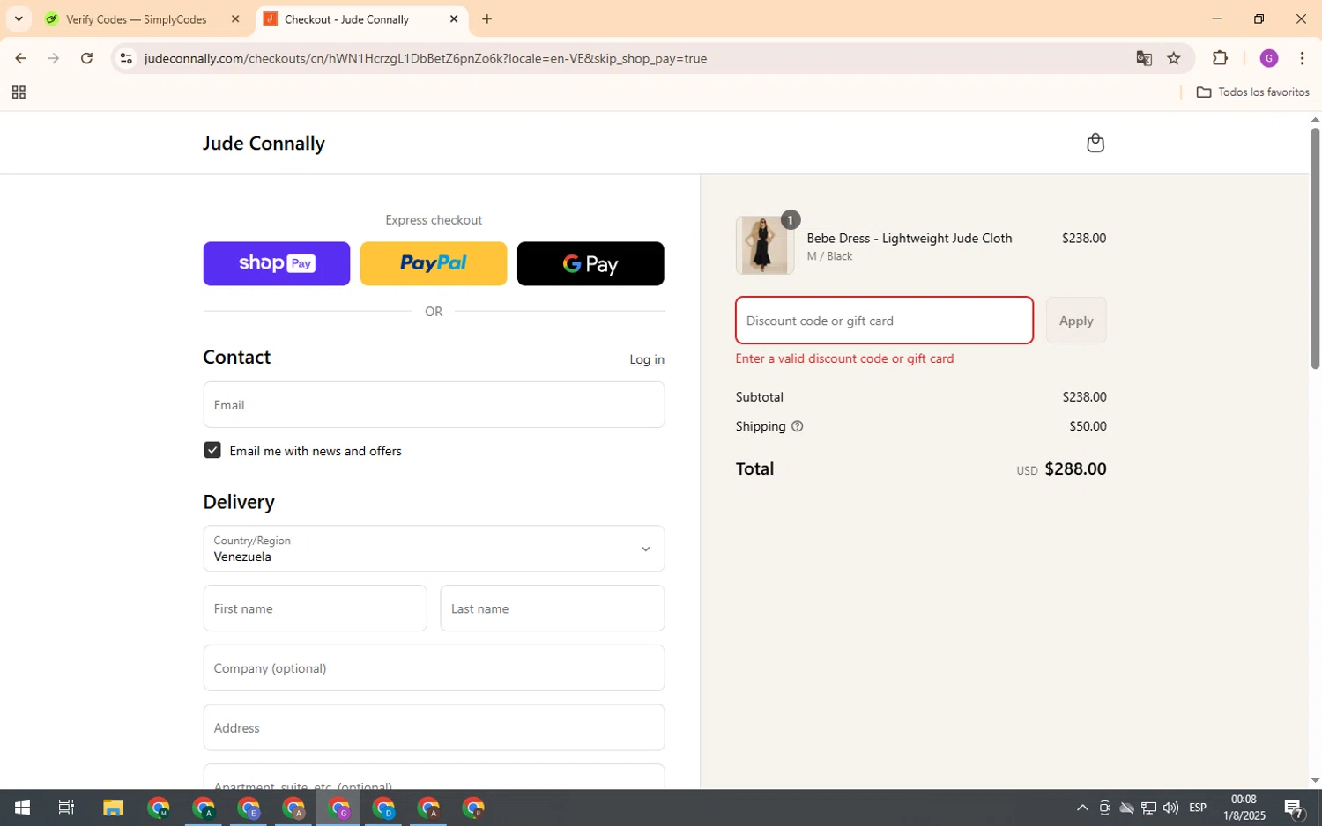Click the Log in link

(647, 359)
